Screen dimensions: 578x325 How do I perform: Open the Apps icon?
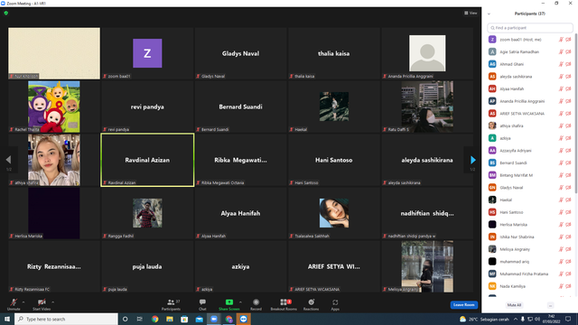coord(335,302)
